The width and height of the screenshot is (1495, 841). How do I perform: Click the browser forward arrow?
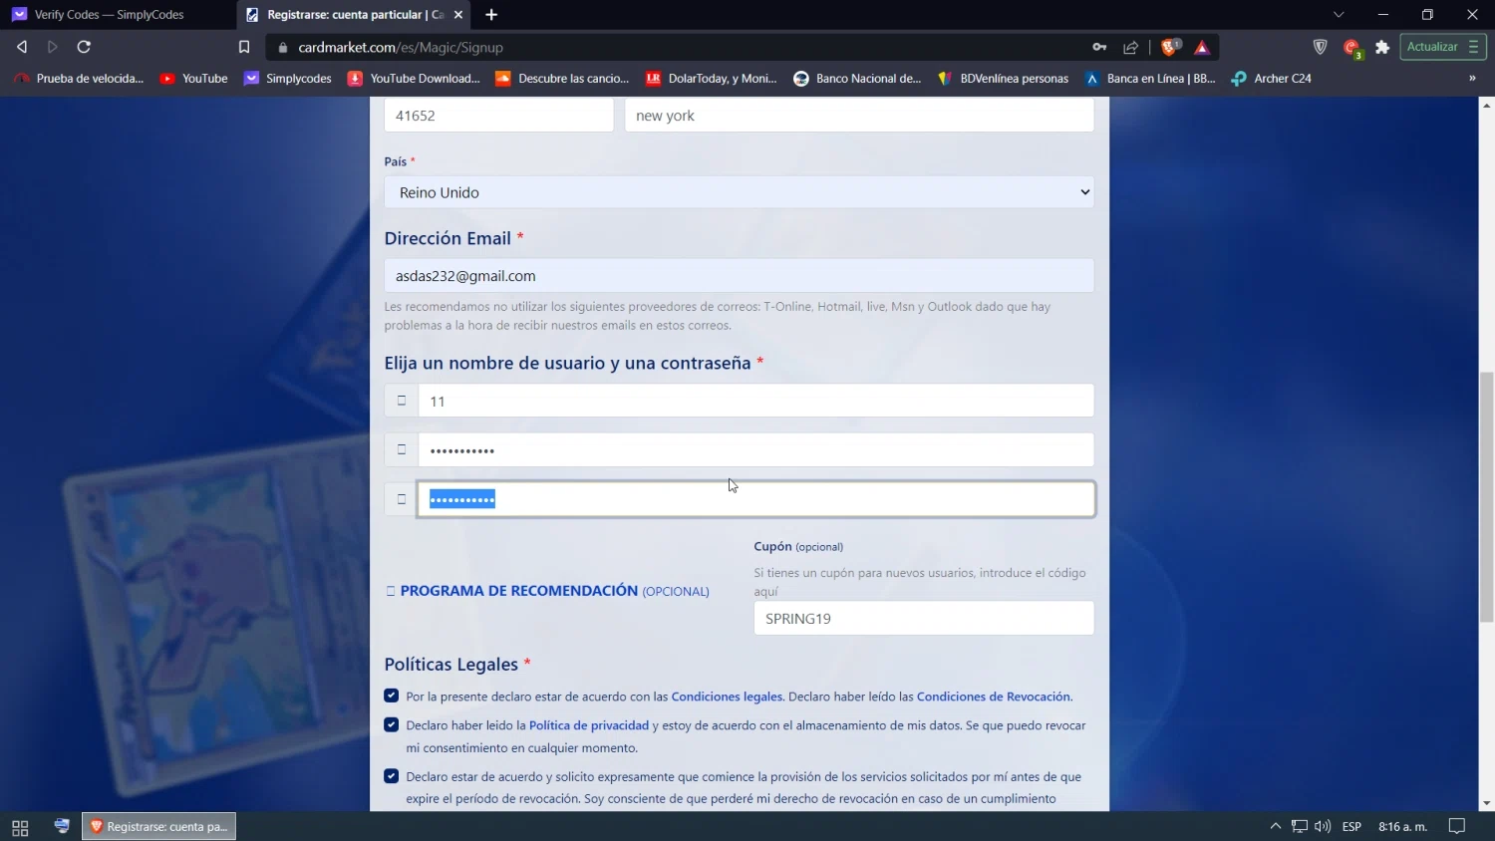(53, 47)
